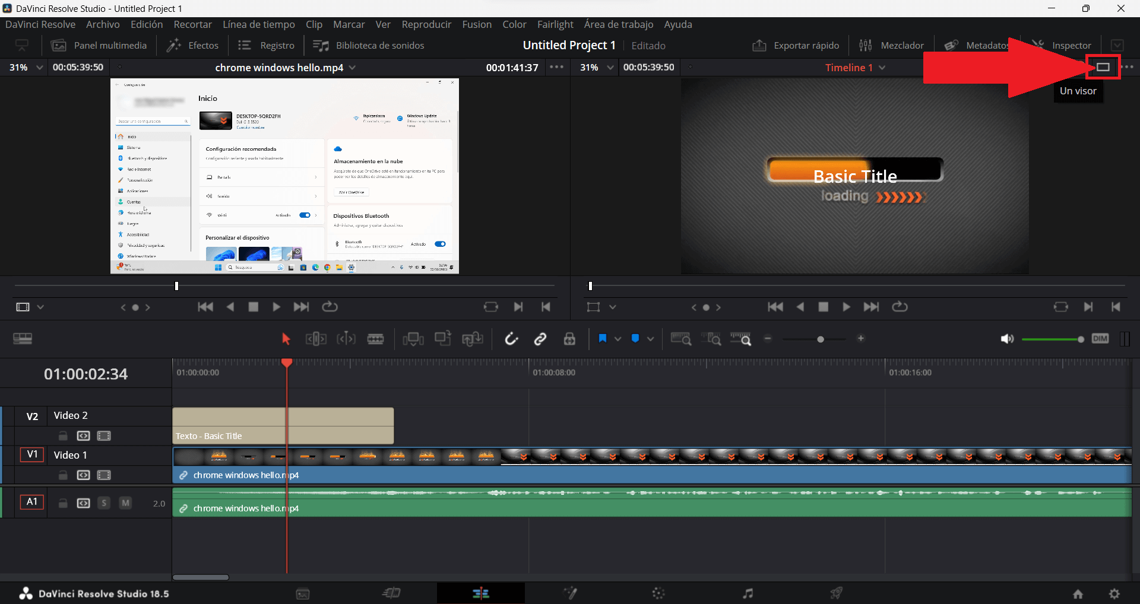Go to first frame in source viewer
1140x604 pixels.
pos(205,307)
